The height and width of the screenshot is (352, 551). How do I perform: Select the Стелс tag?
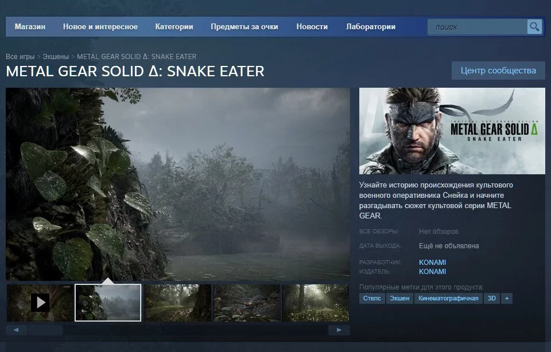coord(372,298)
